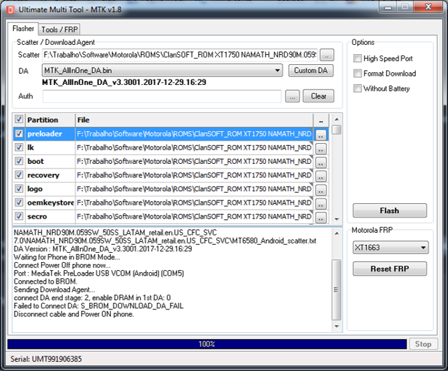The width and height of the screenshot is (448, 371).
Task: Click DA version label MTK_AllInOne_DA_v3.3001
Action: point(124,82)
